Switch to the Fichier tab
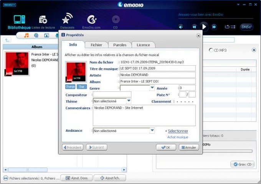Image resolution: width=261 pixels, height=184 pixels. coord(96,45)
